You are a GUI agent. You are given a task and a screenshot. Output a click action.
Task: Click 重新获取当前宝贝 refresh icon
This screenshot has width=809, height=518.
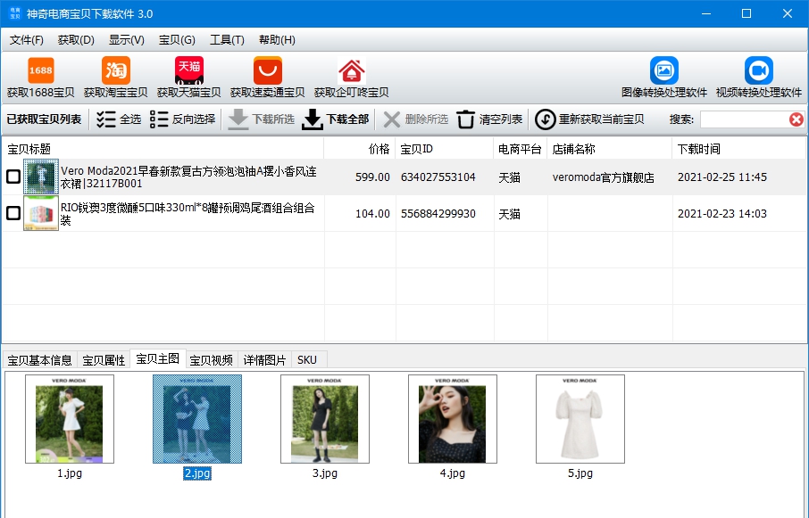point(545,119)
